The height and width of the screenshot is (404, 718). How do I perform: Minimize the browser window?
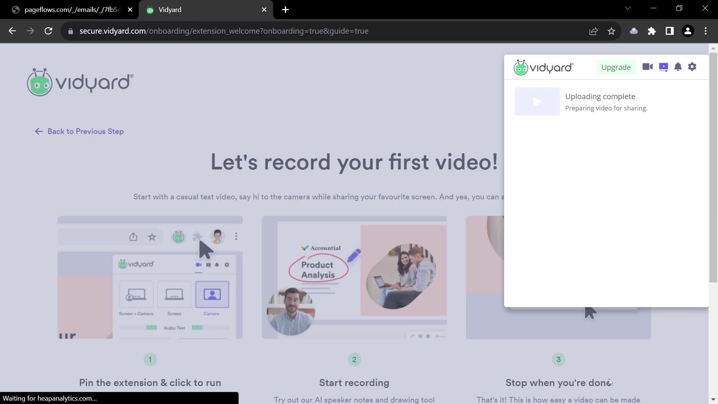(654, 8)
